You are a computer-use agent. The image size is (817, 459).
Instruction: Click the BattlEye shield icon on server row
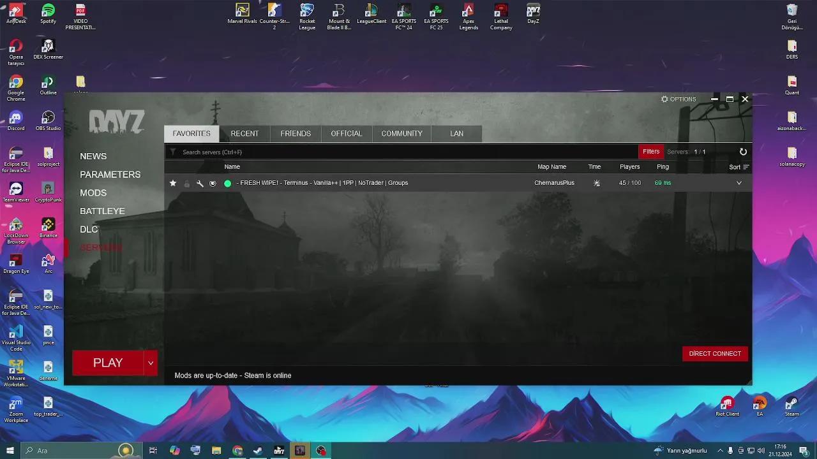213,184
